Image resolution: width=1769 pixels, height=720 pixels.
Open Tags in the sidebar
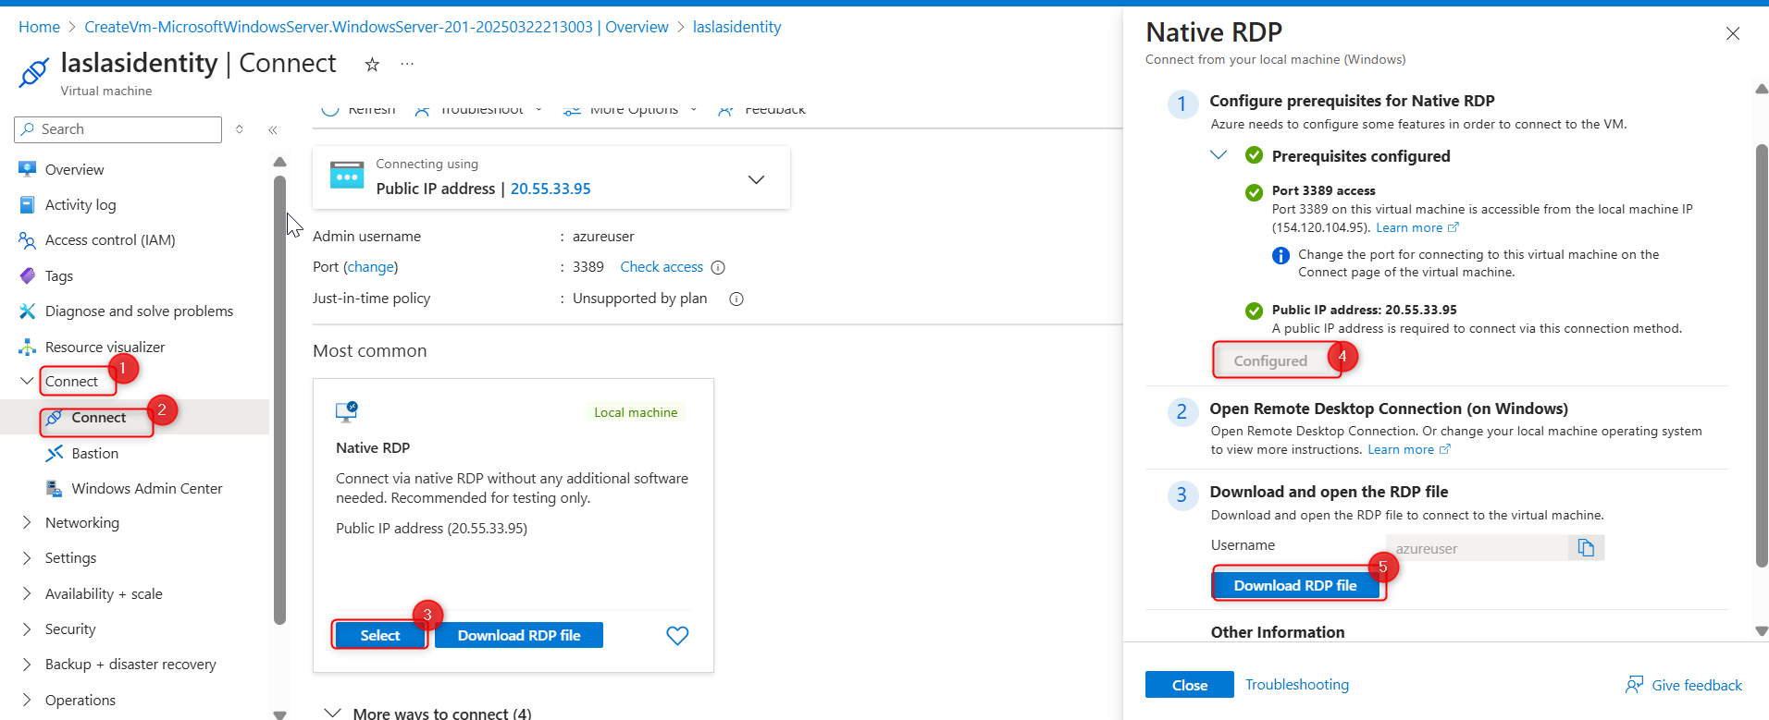59,276
